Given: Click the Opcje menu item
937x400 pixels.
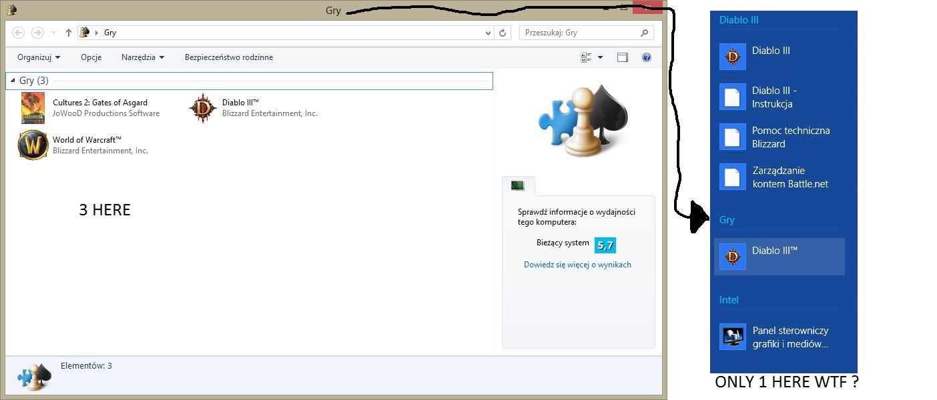Looking at the screenshot, I should [91, 57].
